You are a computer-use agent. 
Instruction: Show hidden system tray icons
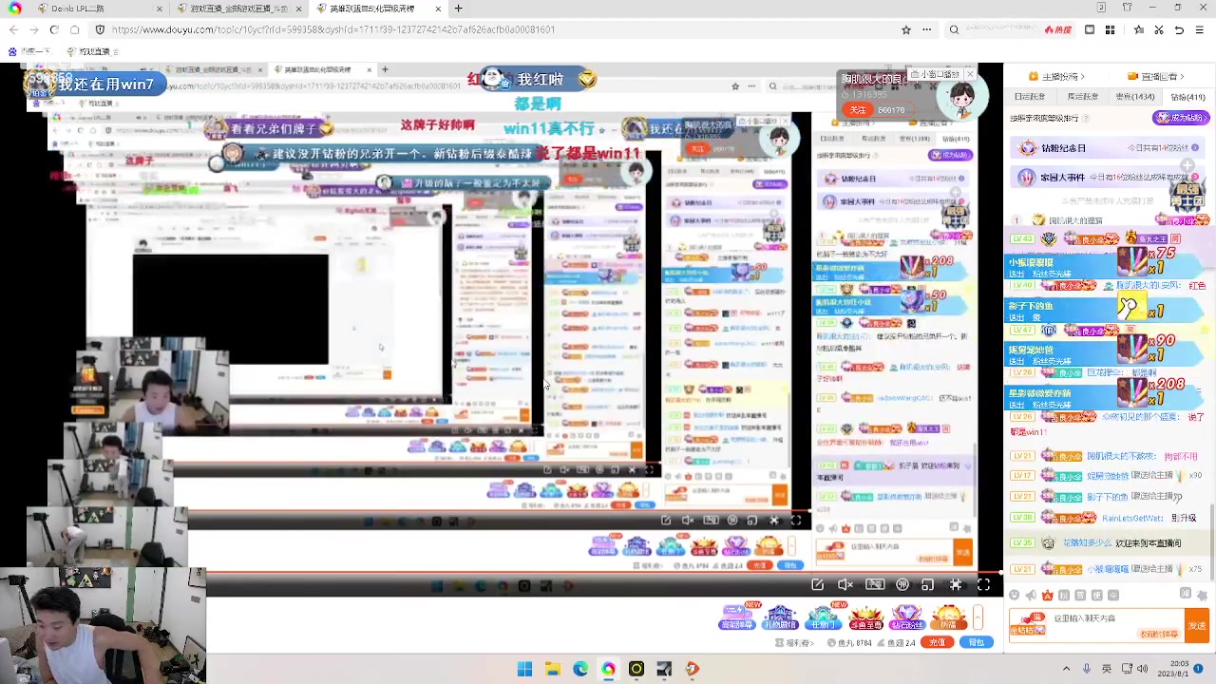pos(1066,669)
